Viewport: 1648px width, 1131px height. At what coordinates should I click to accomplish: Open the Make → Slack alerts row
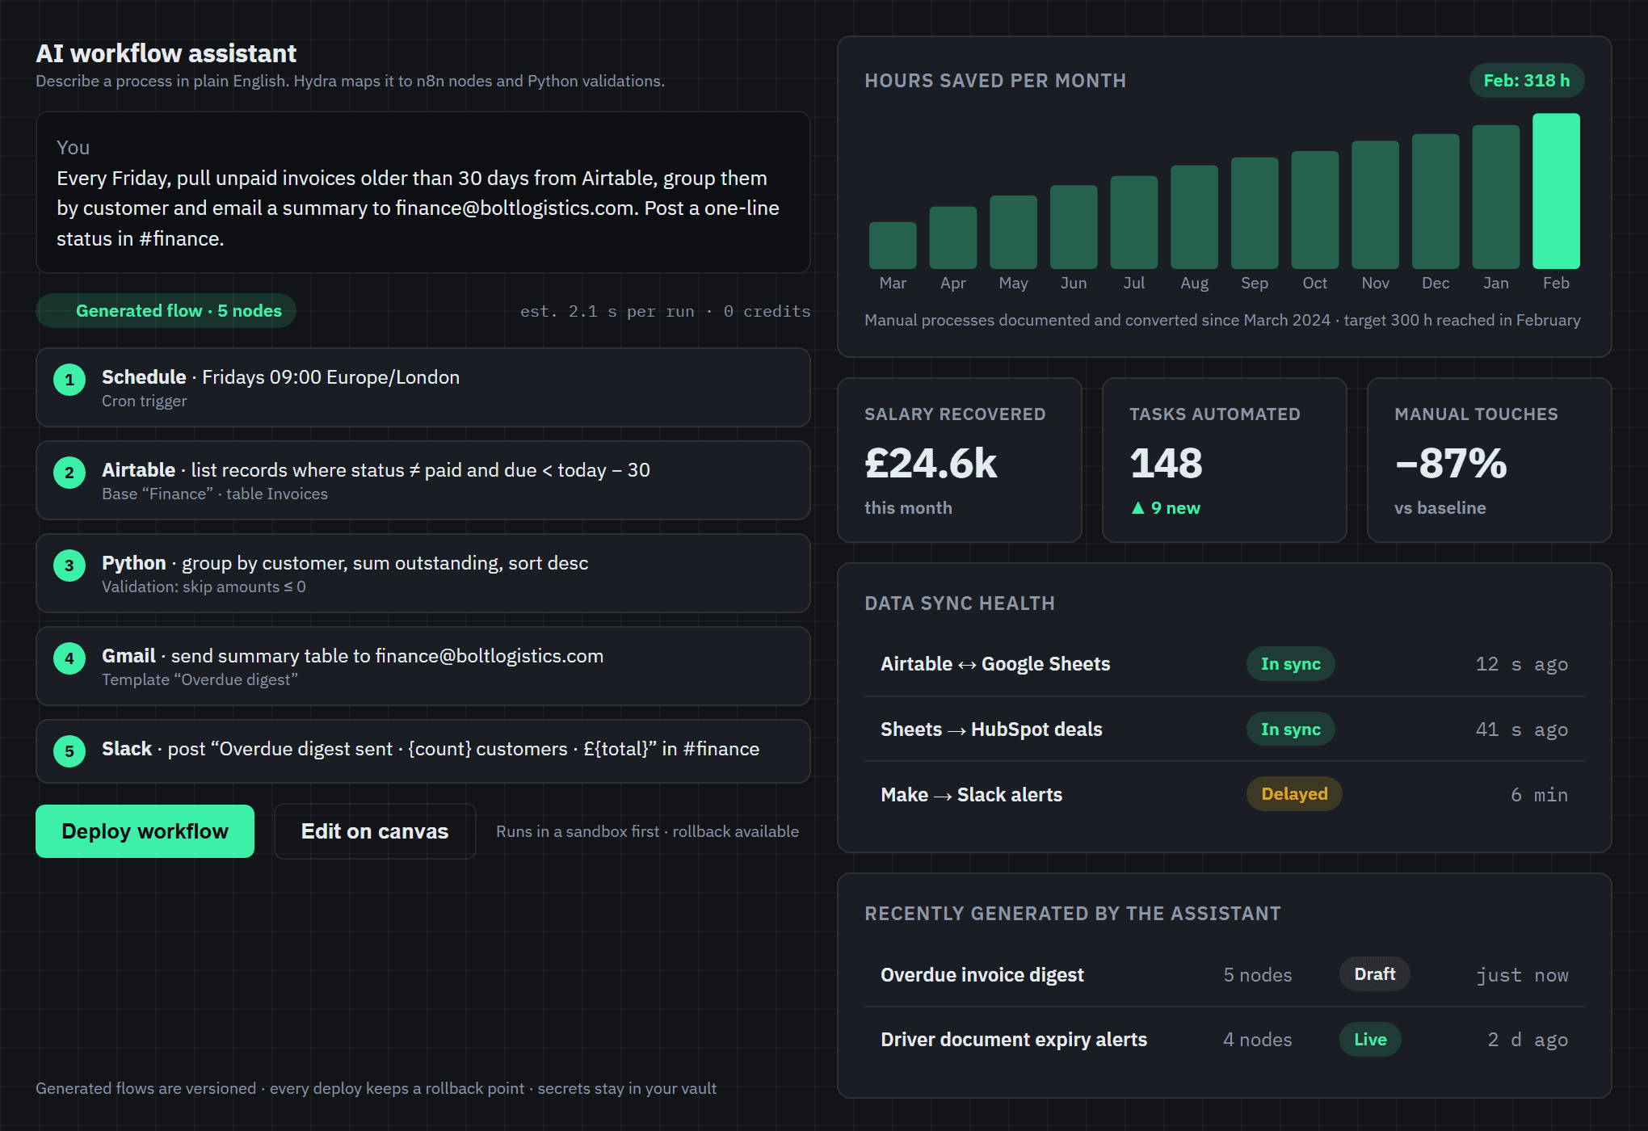1224,795
